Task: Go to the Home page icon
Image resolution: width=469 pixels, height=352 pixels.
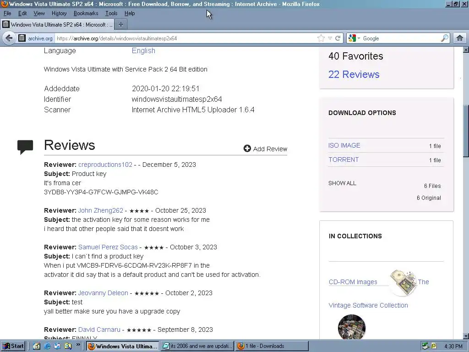Action: pos(460,38)
